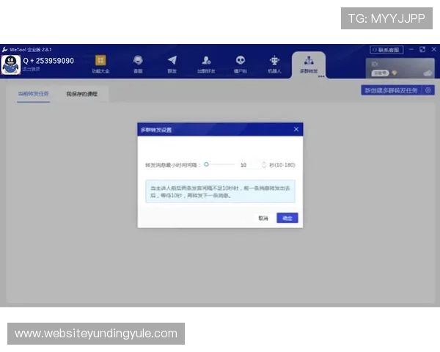Click 新创建多群转发任务 button
Image resolution: width=440 pixels, height=352 pixels.
pos(391,90)
